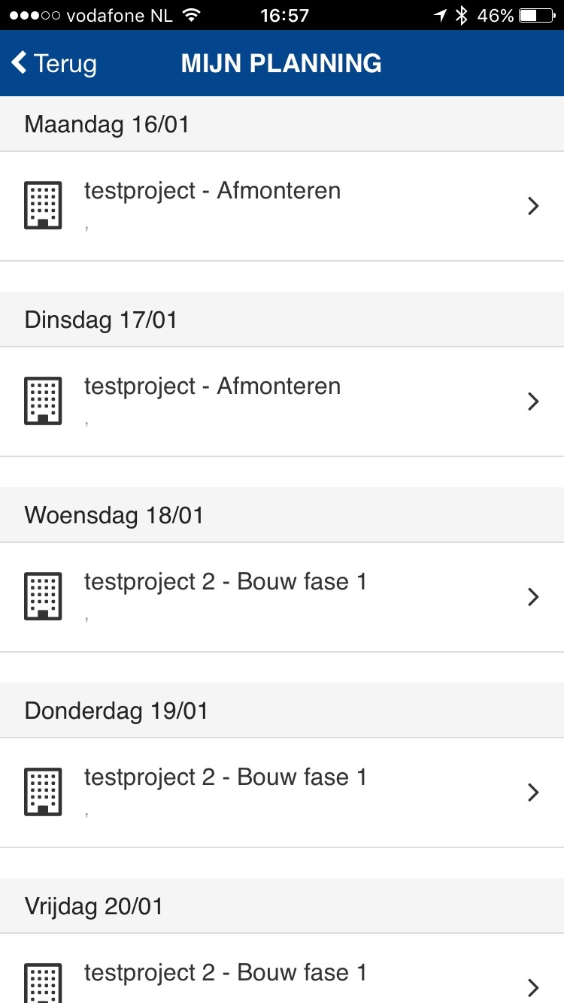Tap the building icon under Dinsdag 17/01

tap(43, 401)
